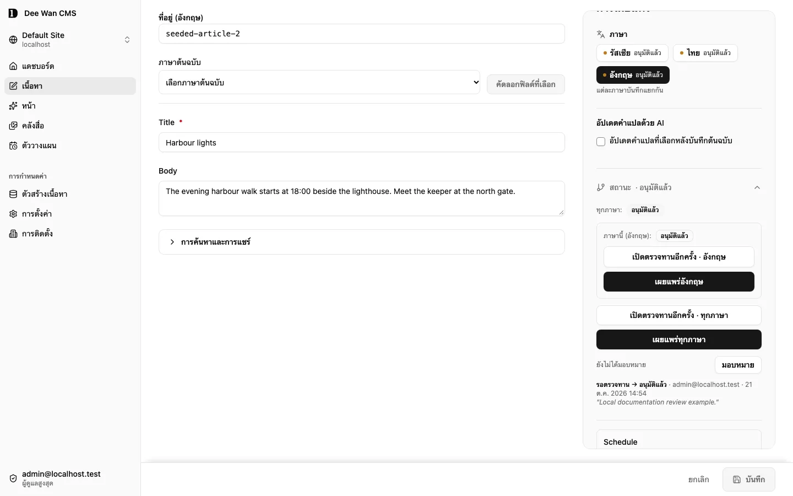793x496 pixels.
Task: Click the pages sparkle icon
Action: click(13, 106)
